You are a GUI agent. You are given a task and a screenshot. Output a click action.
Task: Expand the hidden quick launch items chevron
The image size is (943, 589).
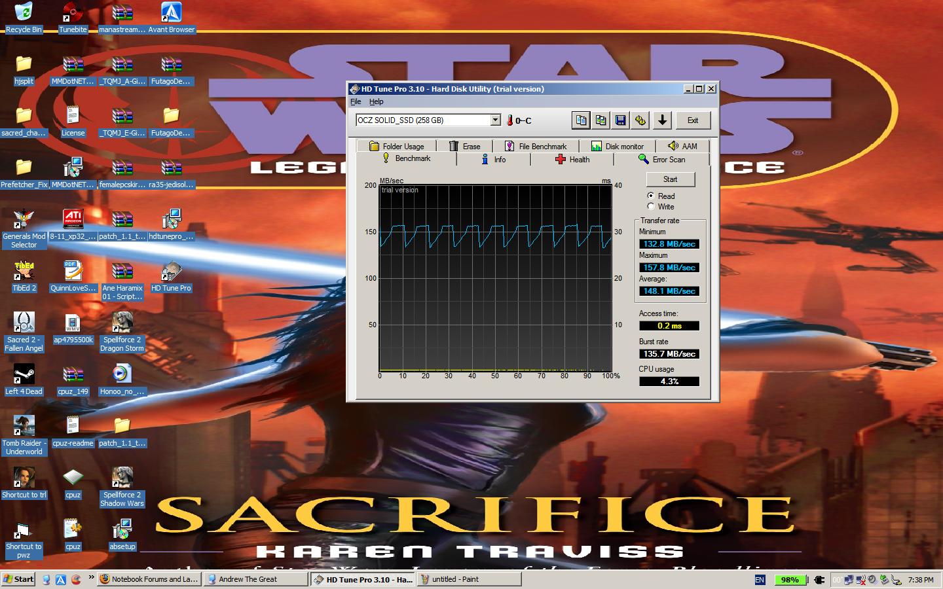(91, 579)
